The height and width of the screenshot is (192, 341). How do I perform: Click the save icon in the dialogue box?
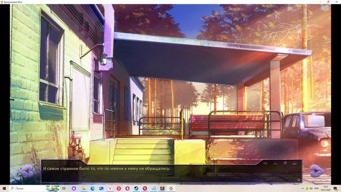click(x=275, y=163)
